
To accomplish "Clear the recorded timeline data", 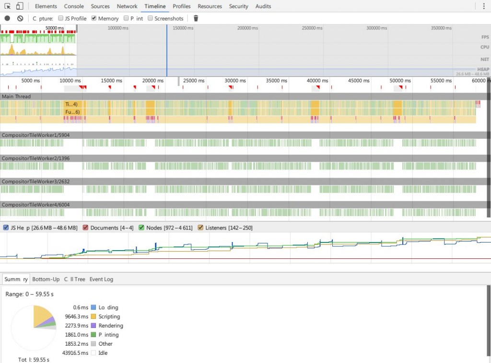I will 20,18.
